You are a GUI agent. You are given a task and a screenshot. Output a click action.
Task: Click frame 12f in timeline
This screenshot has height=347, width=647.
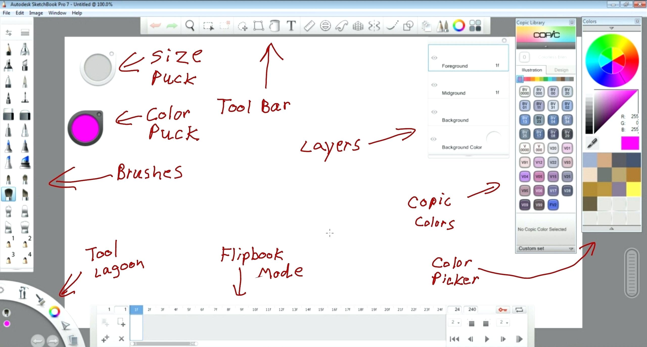tap(281, 309)
